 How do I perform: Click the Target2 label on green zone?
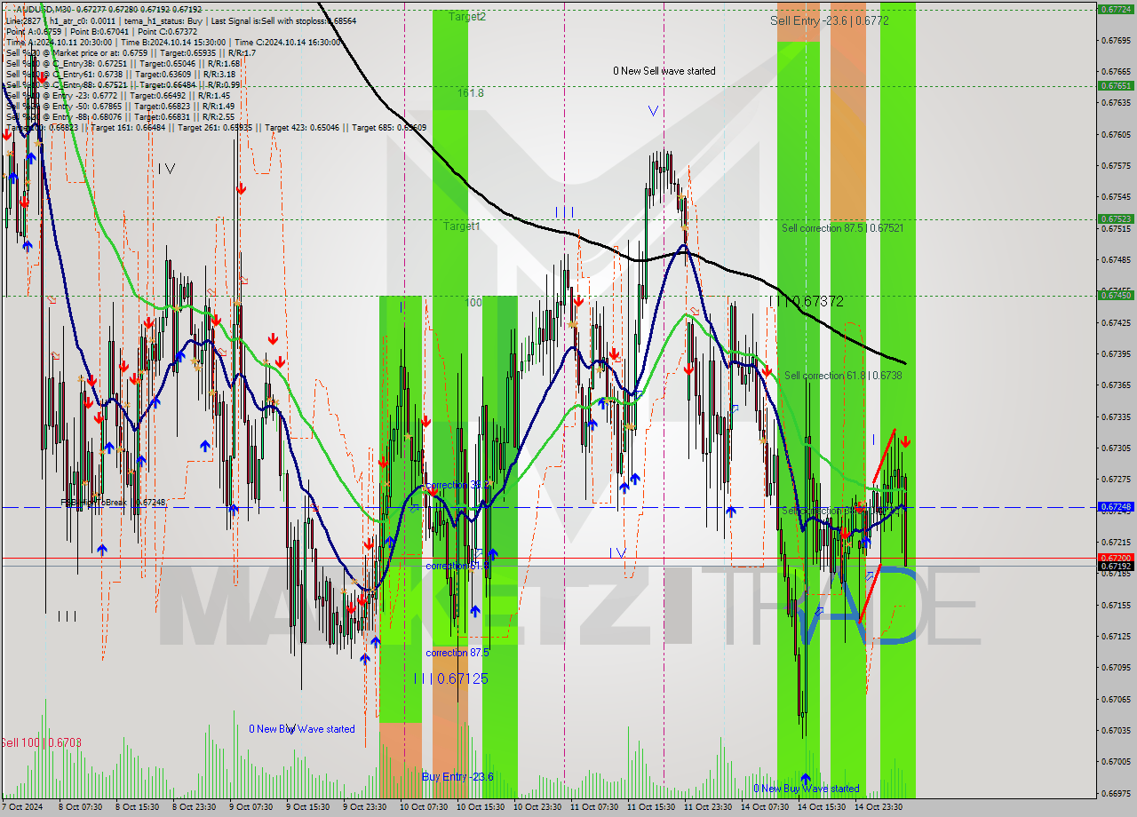pos(467,17)
